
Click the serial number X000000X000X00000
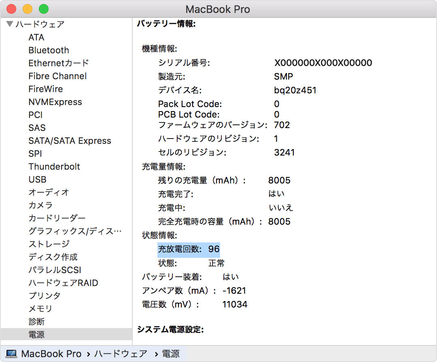pyautogui.click(x=323, y=63)
